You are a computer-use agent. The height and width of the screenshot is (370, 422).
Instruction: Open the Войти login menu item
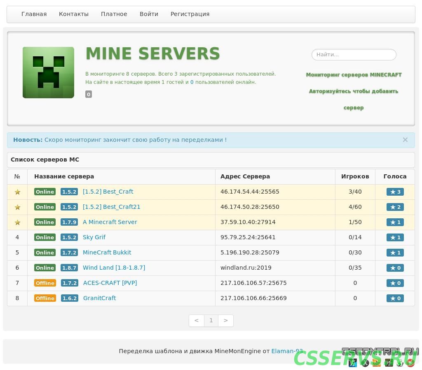pos(149,14)
